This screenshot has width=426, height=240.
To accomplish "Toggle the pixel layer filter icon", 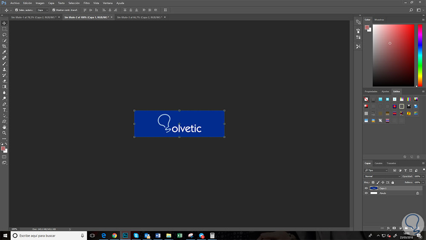I will 394,171.
